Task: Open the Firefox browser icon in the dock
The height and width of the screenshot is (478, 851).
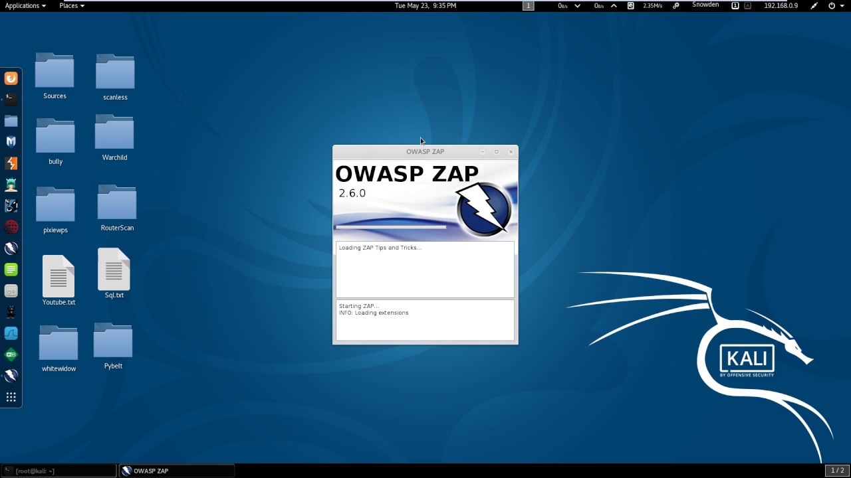Action: (x=11, y=78)
